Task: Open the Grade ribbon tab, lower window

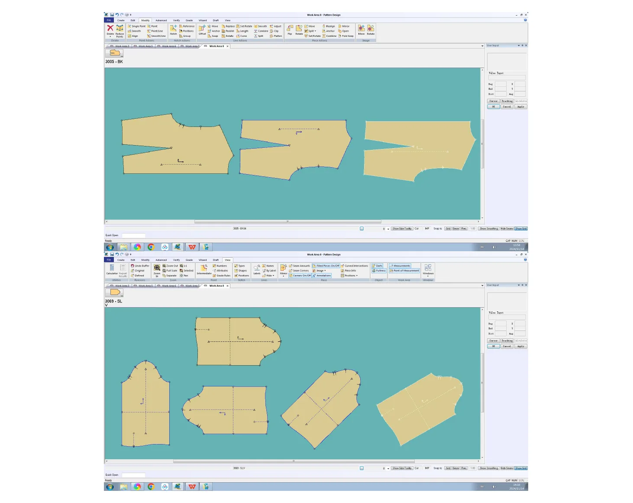Action: point(189,260)
